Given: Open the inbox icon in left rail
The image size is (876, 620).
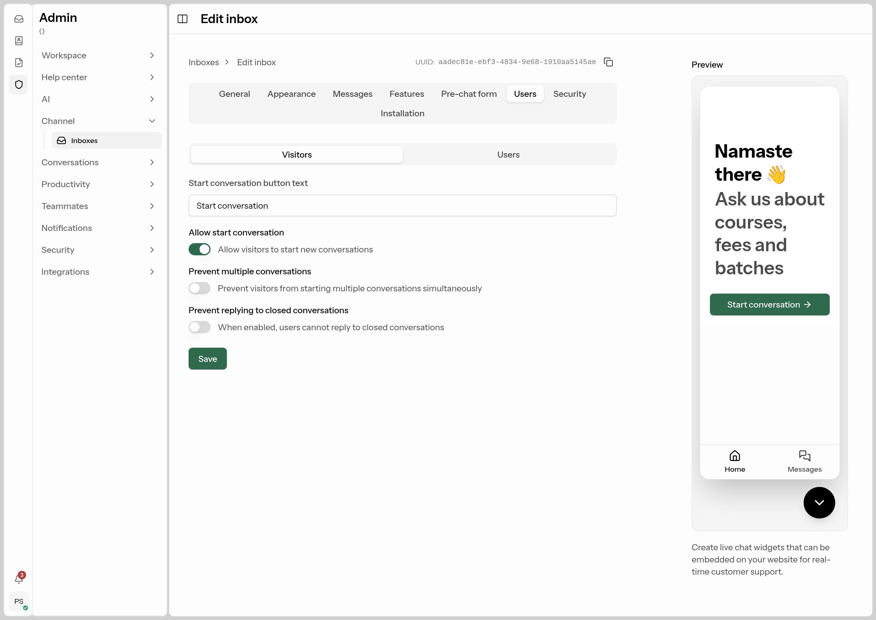Looking at the screenshot, I should click(x=19, y=19).
